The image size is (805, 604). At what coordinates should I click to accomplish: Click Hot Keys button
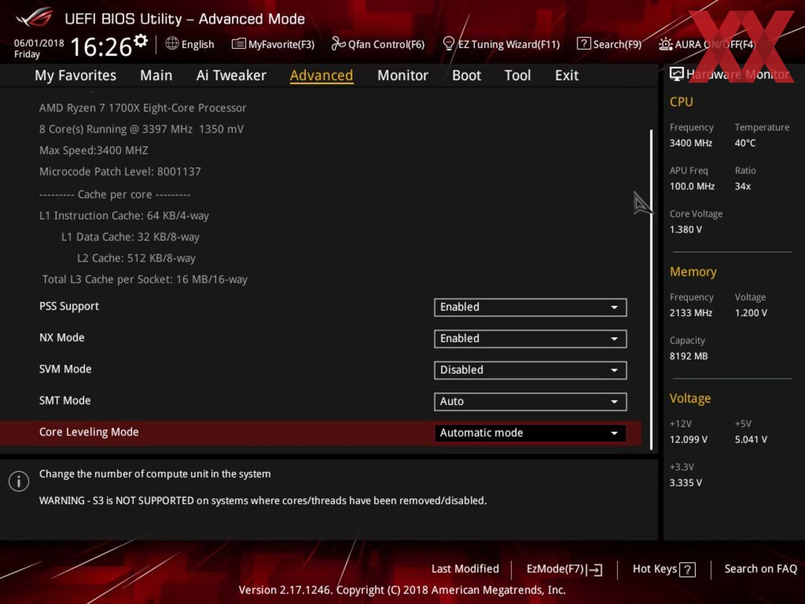coord(664,569)
